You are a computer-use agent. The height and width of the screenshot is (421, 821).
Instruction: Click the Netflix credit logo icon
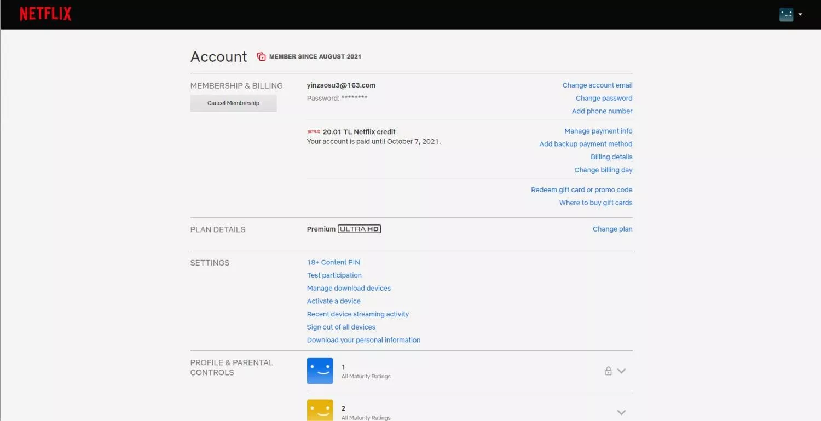coord(314,132)
